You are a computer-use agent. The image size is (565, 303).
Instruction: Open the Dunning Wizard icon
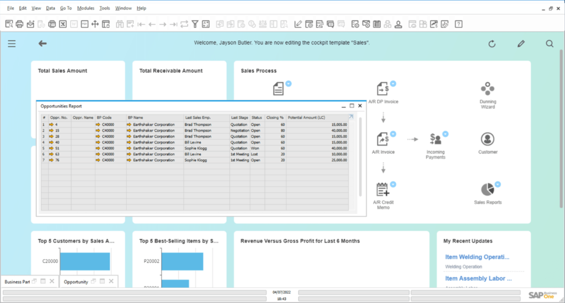coord(487,89)
